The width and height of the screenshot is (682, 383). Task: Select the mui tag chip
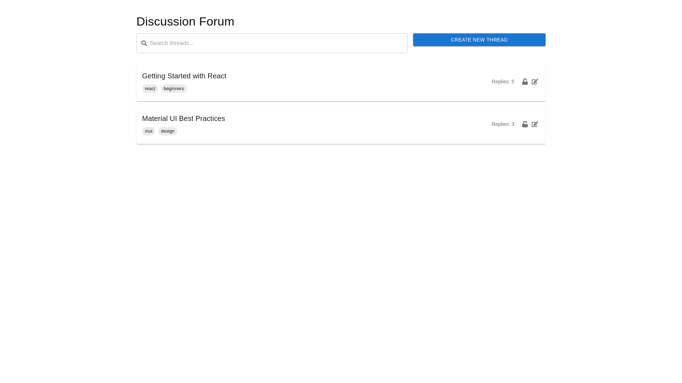(x=148, y=131)
